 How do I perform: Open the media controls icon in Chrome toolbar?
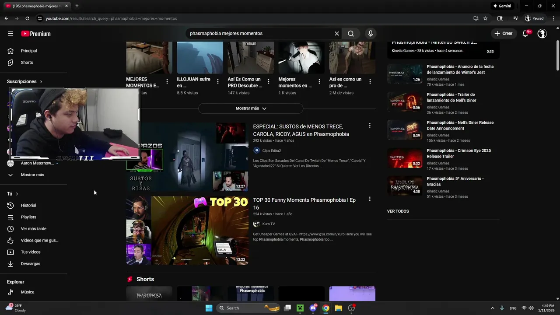[516, 18]
